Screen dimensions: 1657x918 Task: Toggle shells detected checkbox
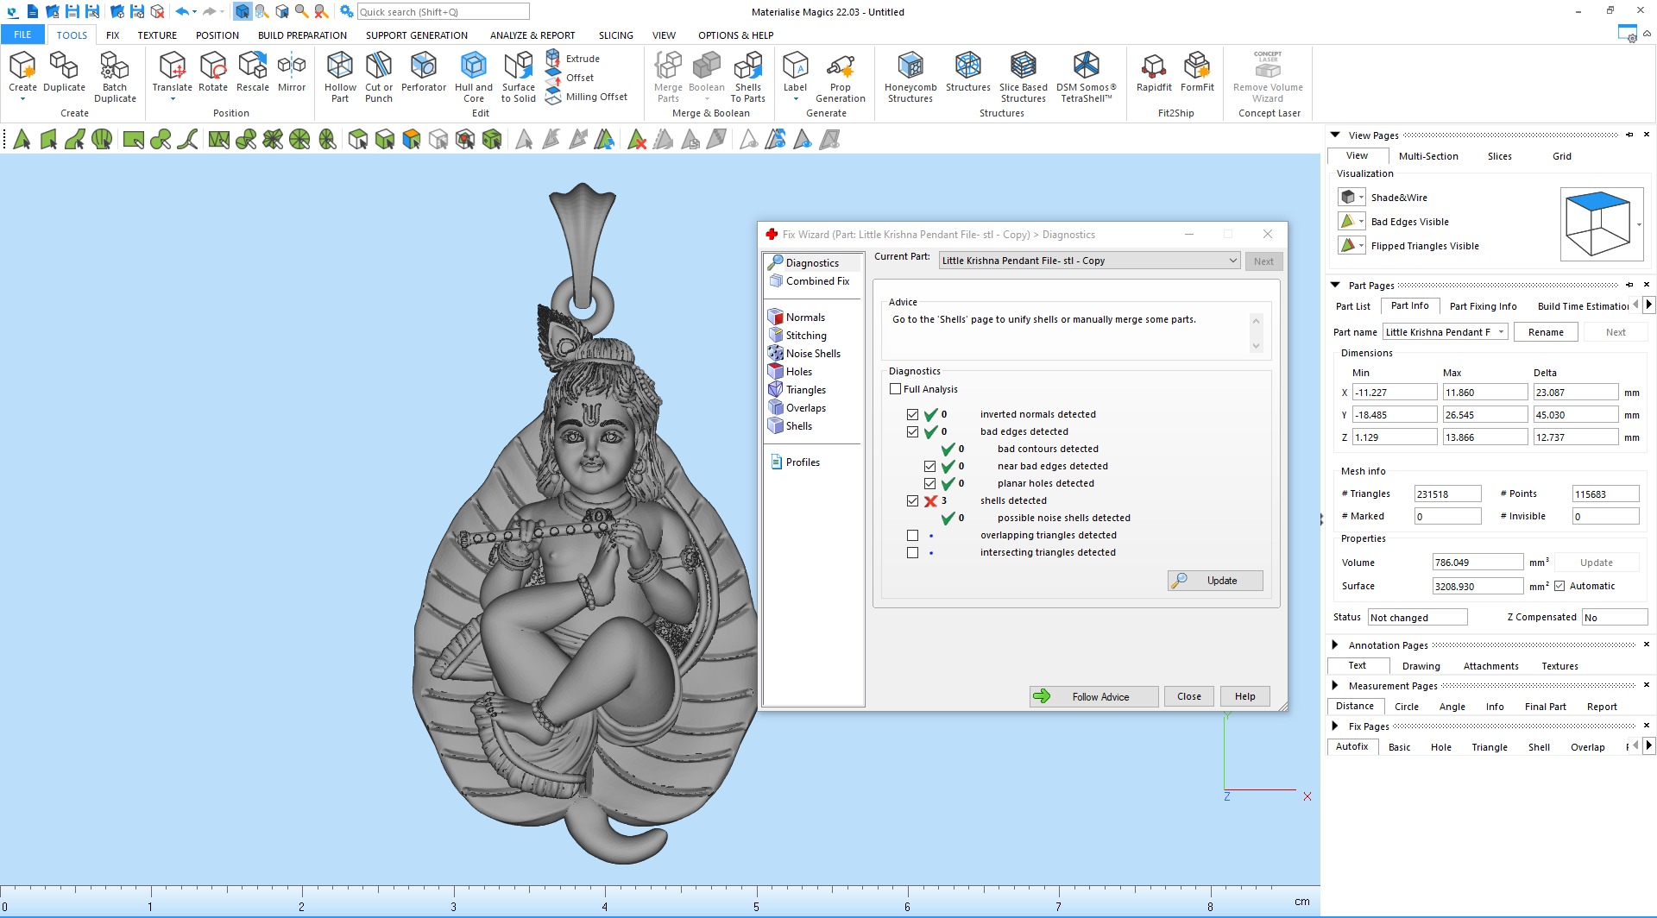tap(912, 500)
